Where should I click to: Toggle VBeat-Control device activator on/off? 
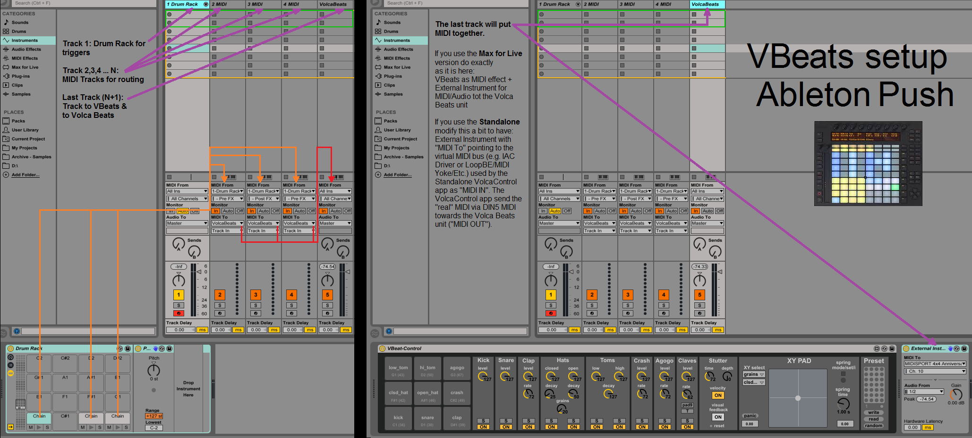tap(382, 348)
